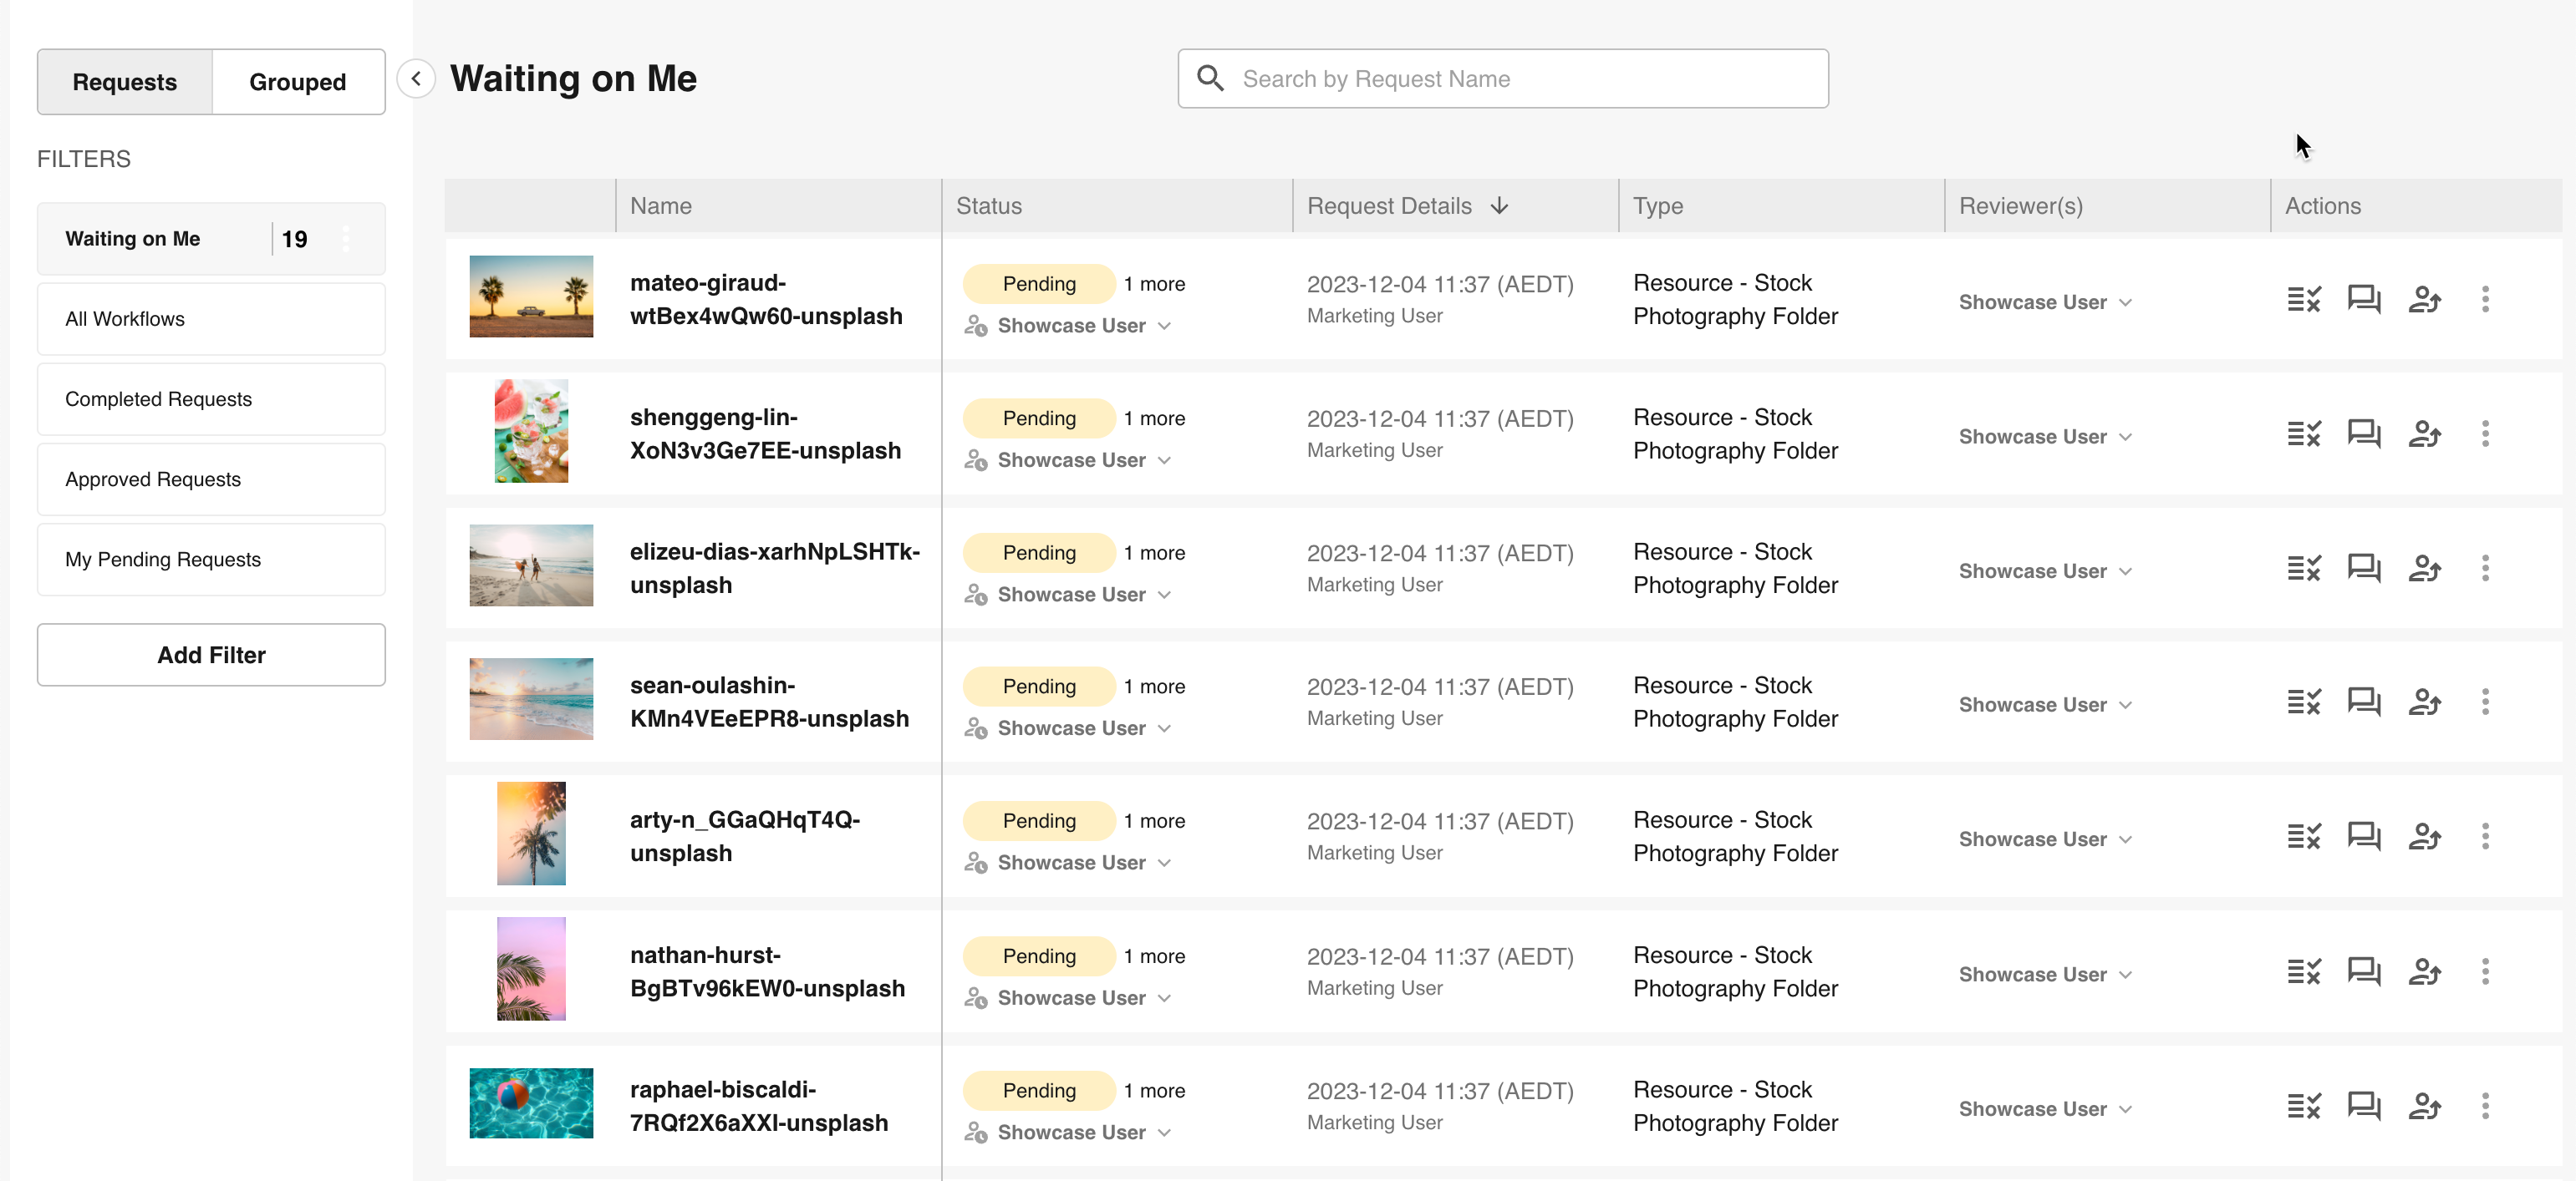2576x1181 pixels.
Task: Select the Requests view toggle
Action: pos(124,82)
